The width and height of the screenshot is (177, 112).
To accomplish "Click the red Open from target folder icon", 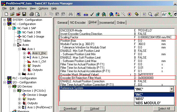I will (18, 14).
